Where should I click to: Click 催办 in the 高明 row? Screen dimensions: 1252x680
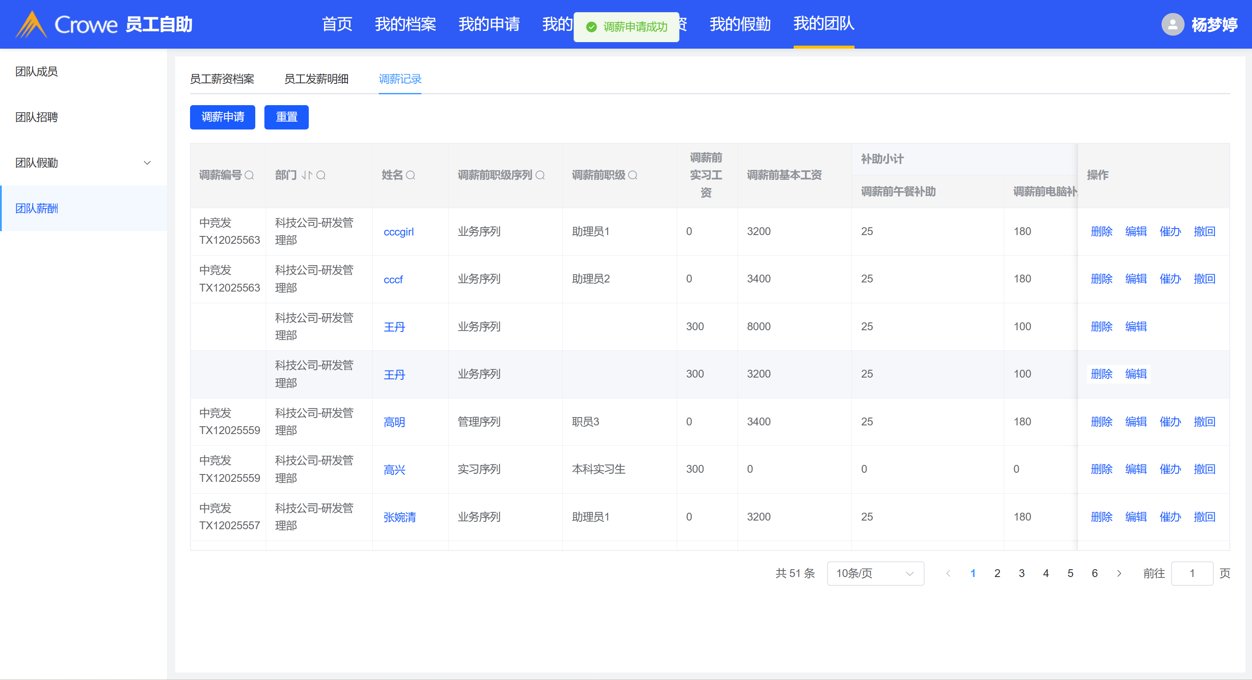click(x=1170, y=421)
